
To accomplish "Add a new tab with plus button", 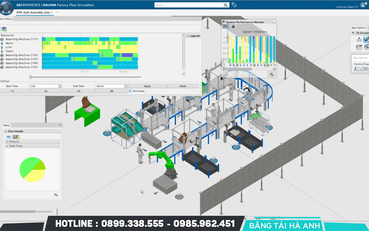I will [57, 12].
